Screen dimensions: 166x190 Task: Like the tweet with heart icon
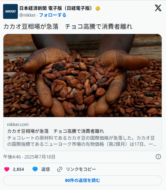click(7, 169)
